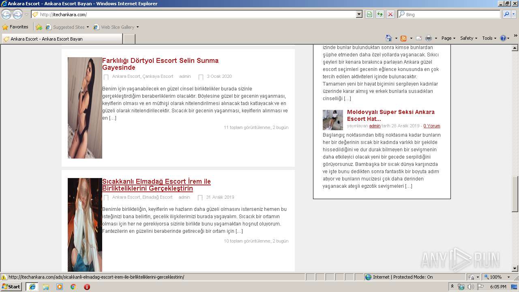Click the taskbar clock 6:05 PM

(498, 287)
